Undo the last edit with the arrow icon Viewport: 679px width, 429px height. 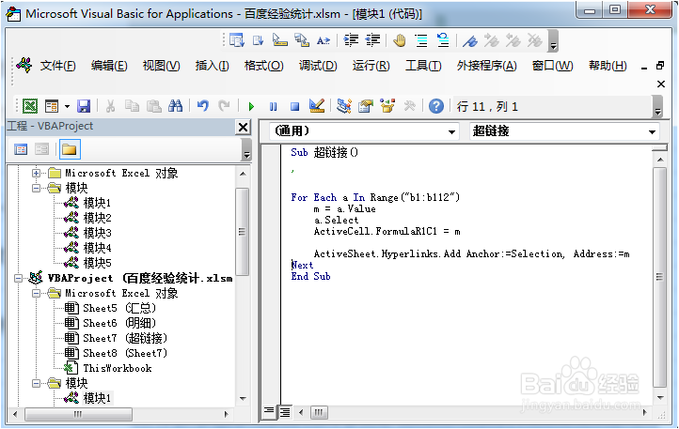pyautogui.click(x=202, y=106)
